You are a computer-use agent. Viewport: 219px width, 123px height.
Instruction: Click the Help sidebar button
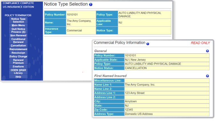click(x=18, y=77)
